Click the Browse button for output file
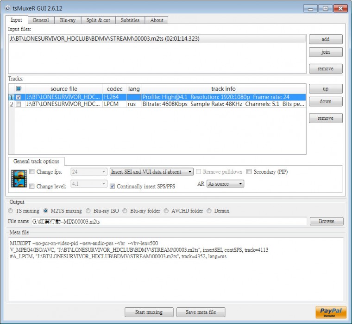The width and height of the screenshot is (352, 324). 326,222
